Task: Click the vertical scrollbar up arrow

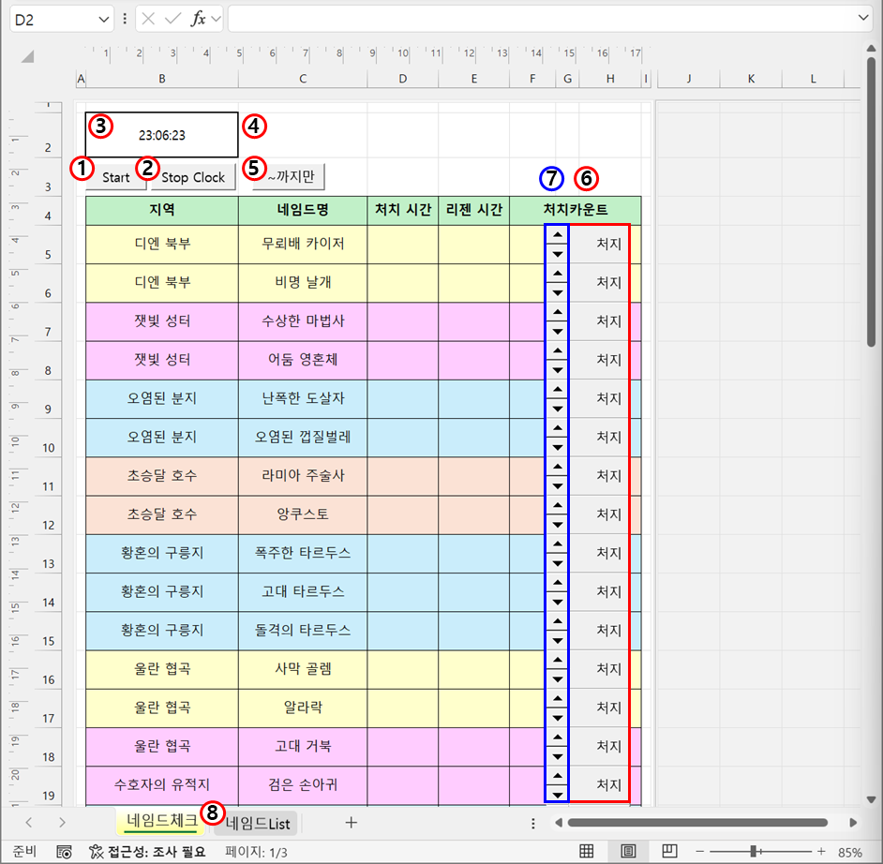Action: tap(871, 49)
